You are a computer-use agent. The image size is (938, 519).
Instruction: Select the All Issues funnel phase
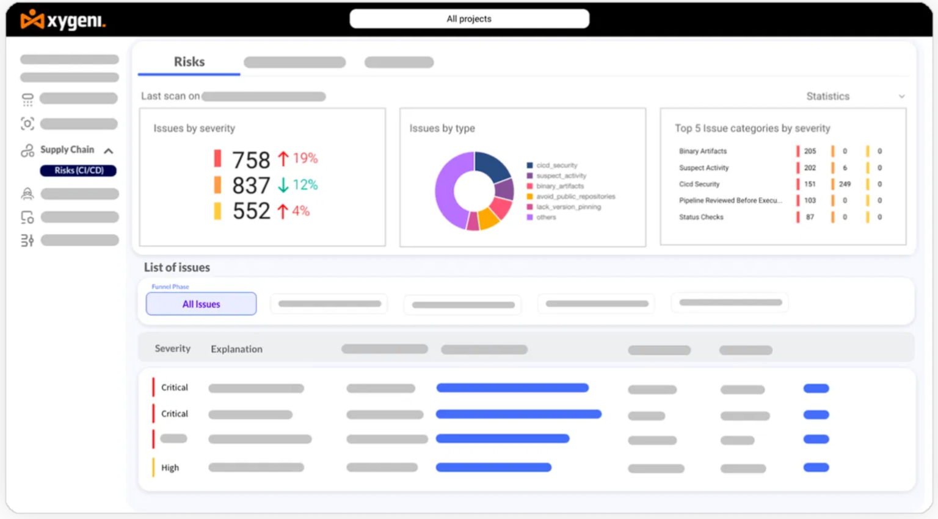click(x=201, y=304)
